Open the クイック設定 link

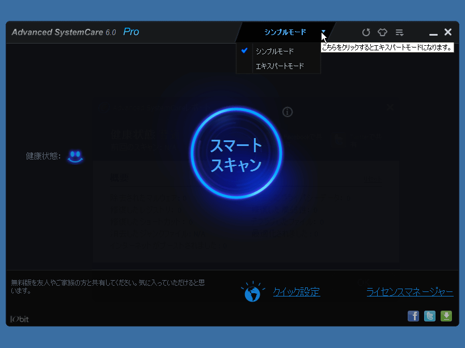(296, 292)
